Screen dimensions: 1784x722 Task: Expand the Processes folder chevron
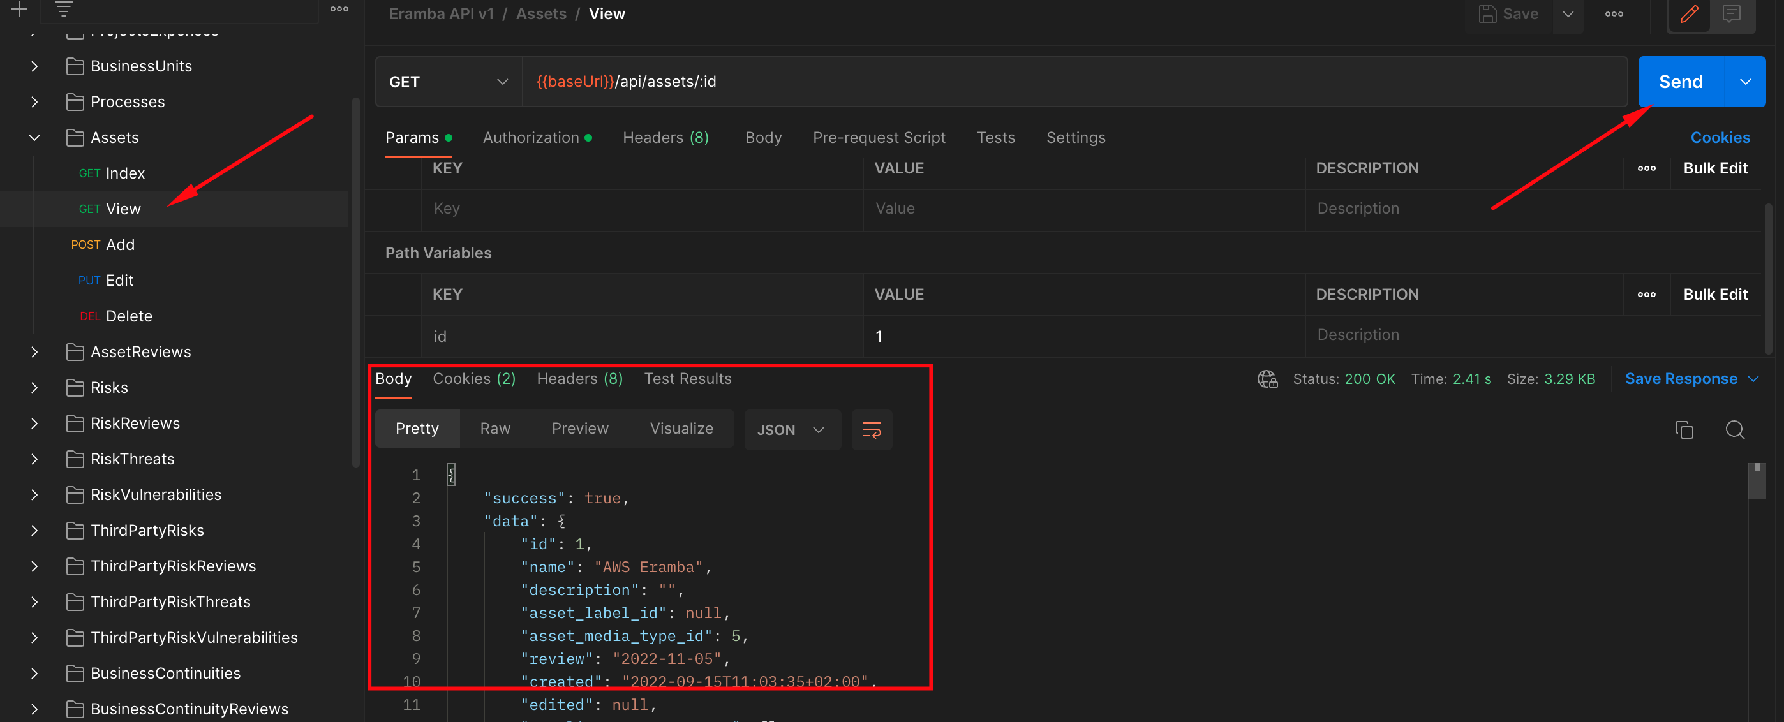coord(34,102)
